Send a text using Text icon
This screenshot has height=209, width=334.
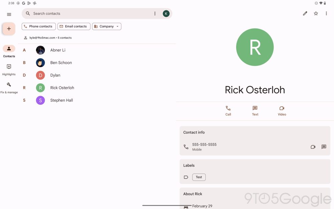255,110
